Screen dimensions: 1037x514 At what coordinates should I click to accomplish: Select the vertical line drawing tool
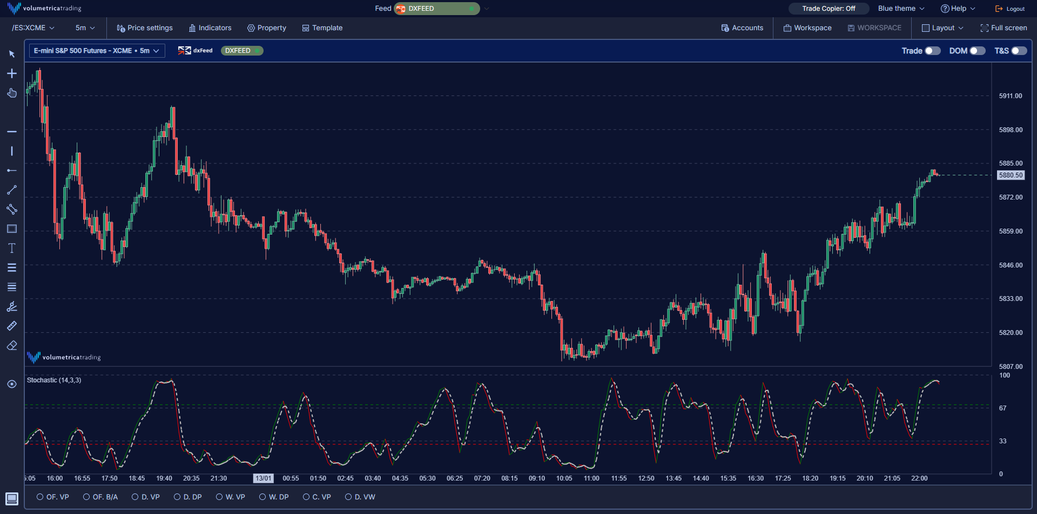pyautogui.click(x=12, y=151)
